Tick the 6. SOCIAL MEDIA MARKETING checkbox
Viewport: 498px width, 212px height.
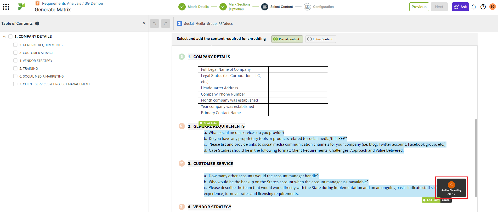15,76
